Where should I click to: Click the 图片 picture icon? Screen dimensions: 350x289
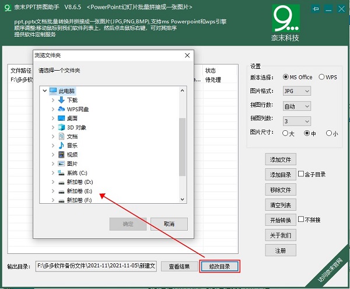click(61, 163)
